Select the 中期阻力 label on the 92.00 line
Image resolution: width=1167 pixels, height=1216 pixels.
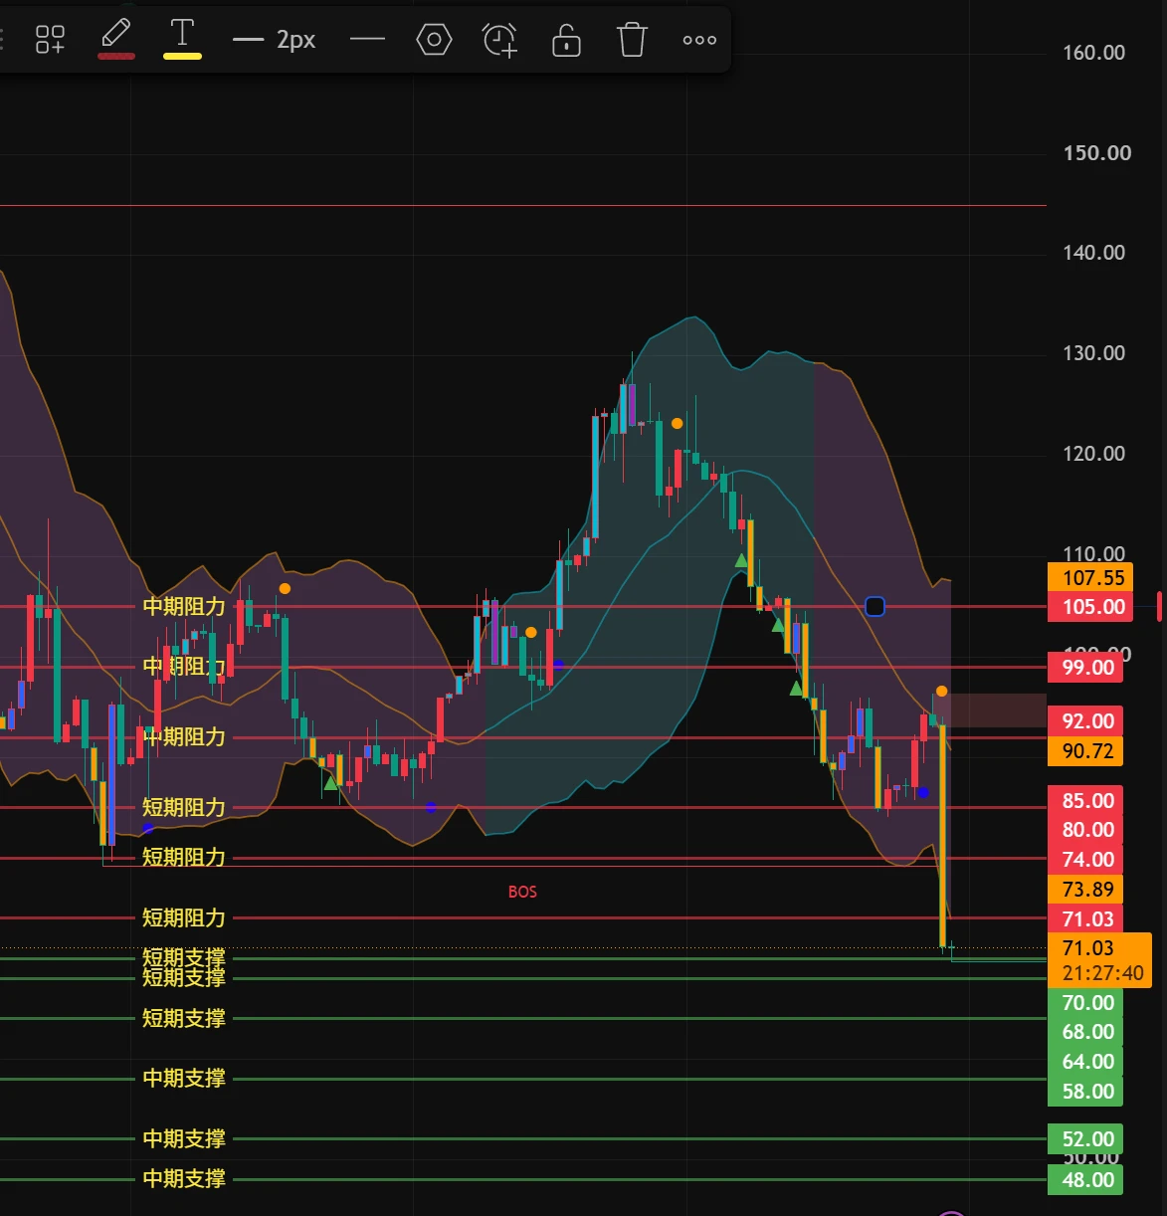pyautogui.click(x=184, y=736)
